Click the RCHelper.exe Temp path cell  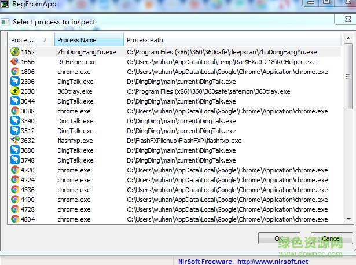[x=221, y=62]
